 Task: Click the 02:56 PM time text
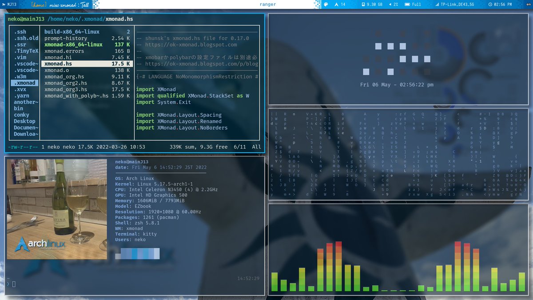[503, 4]
